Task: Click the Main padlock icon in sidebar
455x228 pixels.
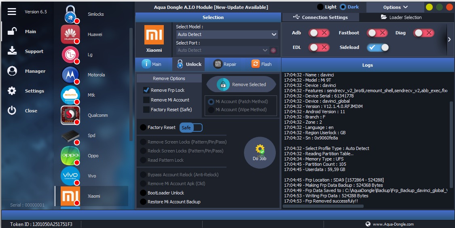Action: click(x=12, y=31)
